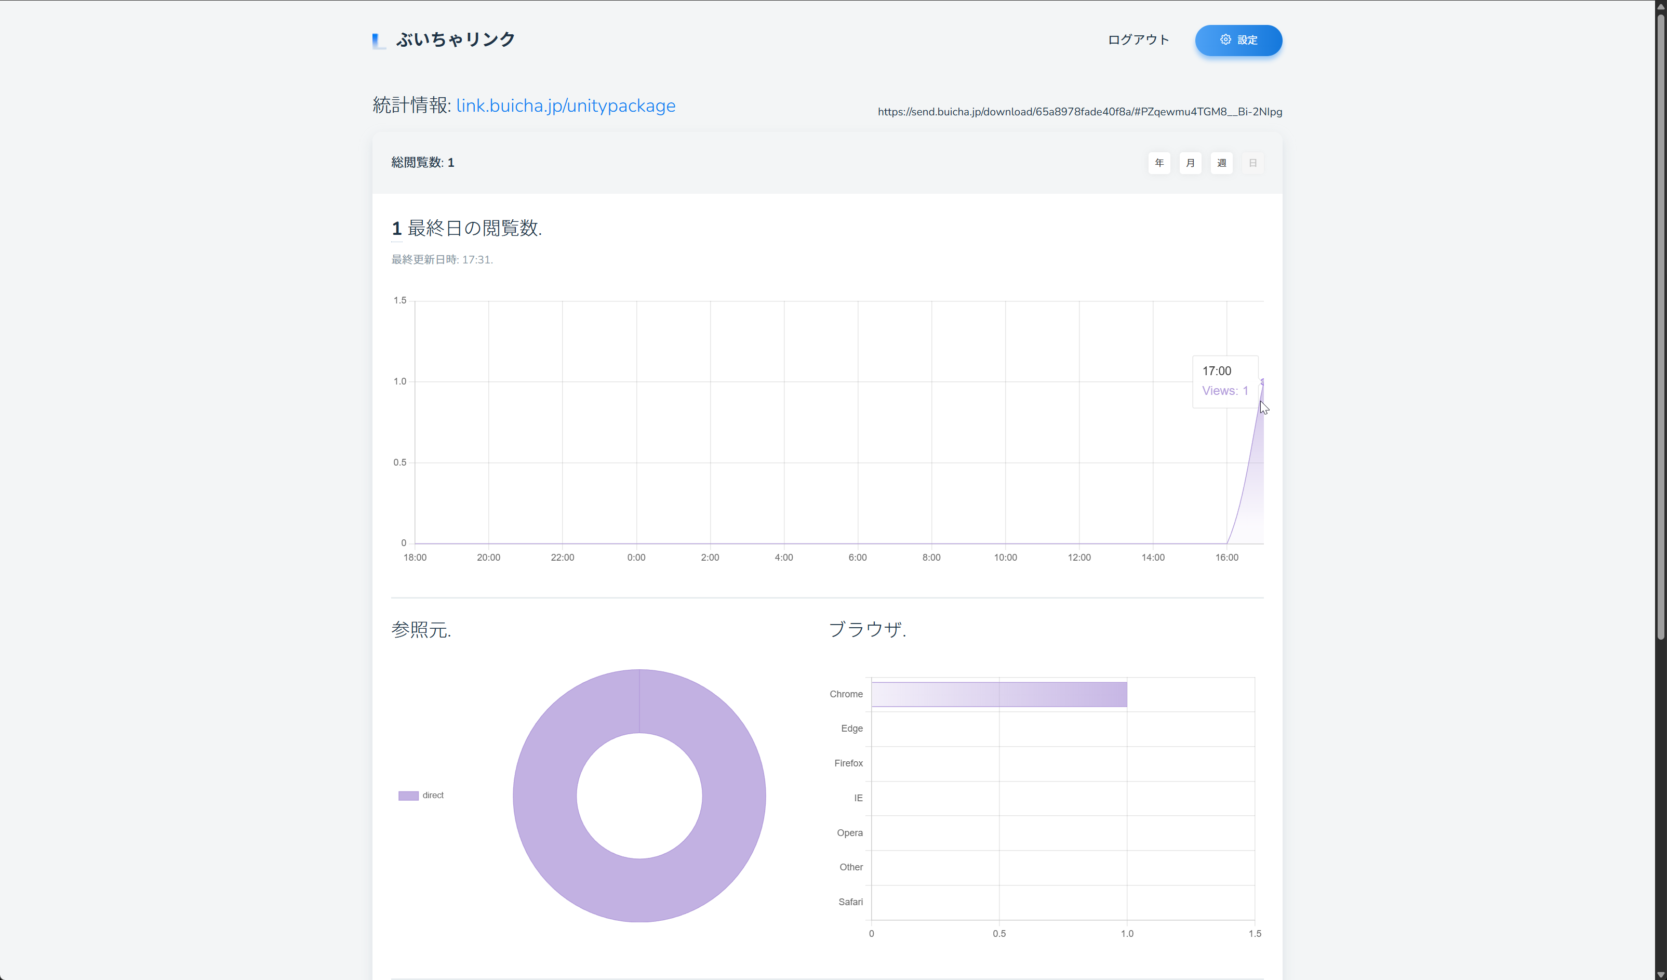
Task: Open the 設定 settings button
Action: click(1238, 41)
